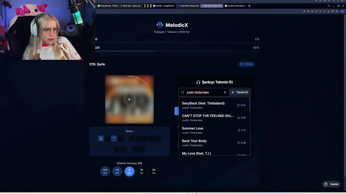Open easy setup sliders icon
Image resolution: width=346 pixels, height=194 pixels.
[332, 11]
